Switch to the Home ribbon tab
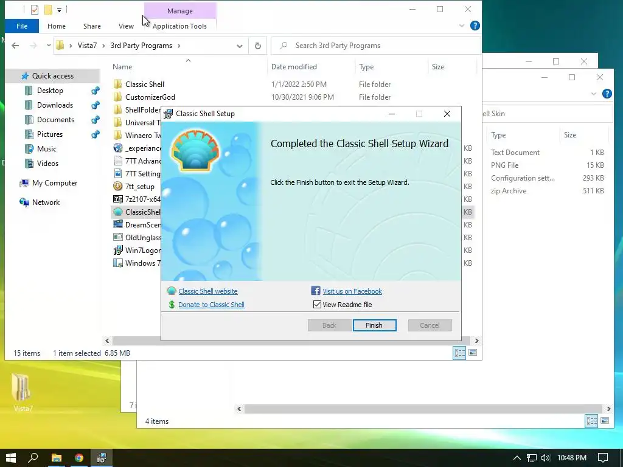This screenshot has width=623, height=467. point(57,26)
